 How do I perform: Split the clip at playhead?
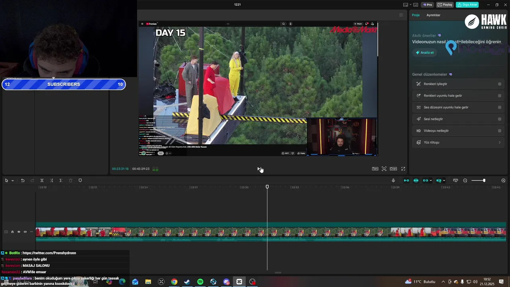42,181
